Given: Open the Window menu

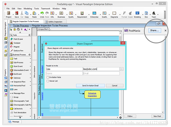Looking at the screenshot, I should pyautogui.click(x=56, y=9).
